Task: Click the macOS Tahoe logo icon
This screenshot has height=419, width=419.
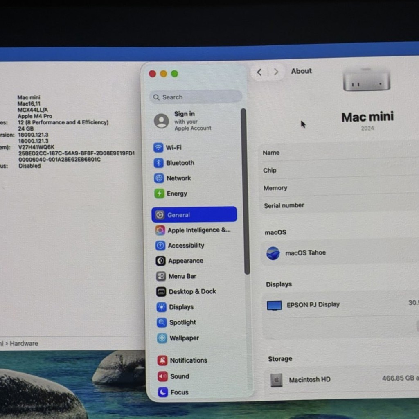Action: 273,253
